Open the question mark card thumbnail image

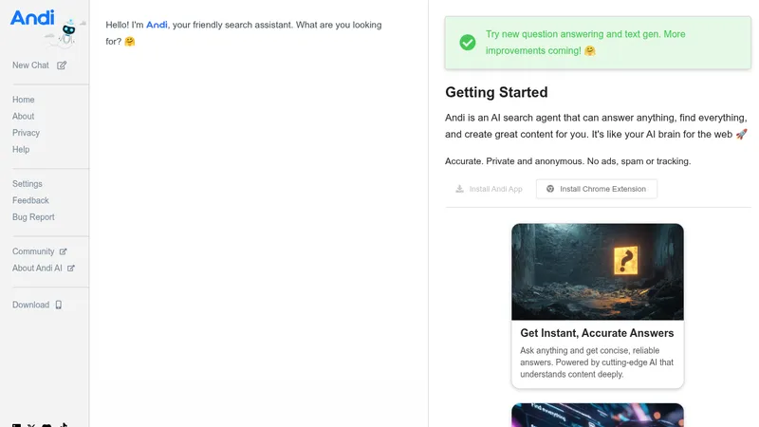598,271
